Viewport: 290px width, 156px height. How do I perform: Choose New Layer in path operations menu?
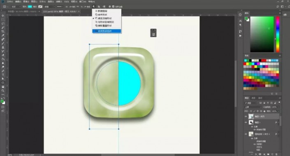(107, 11)
